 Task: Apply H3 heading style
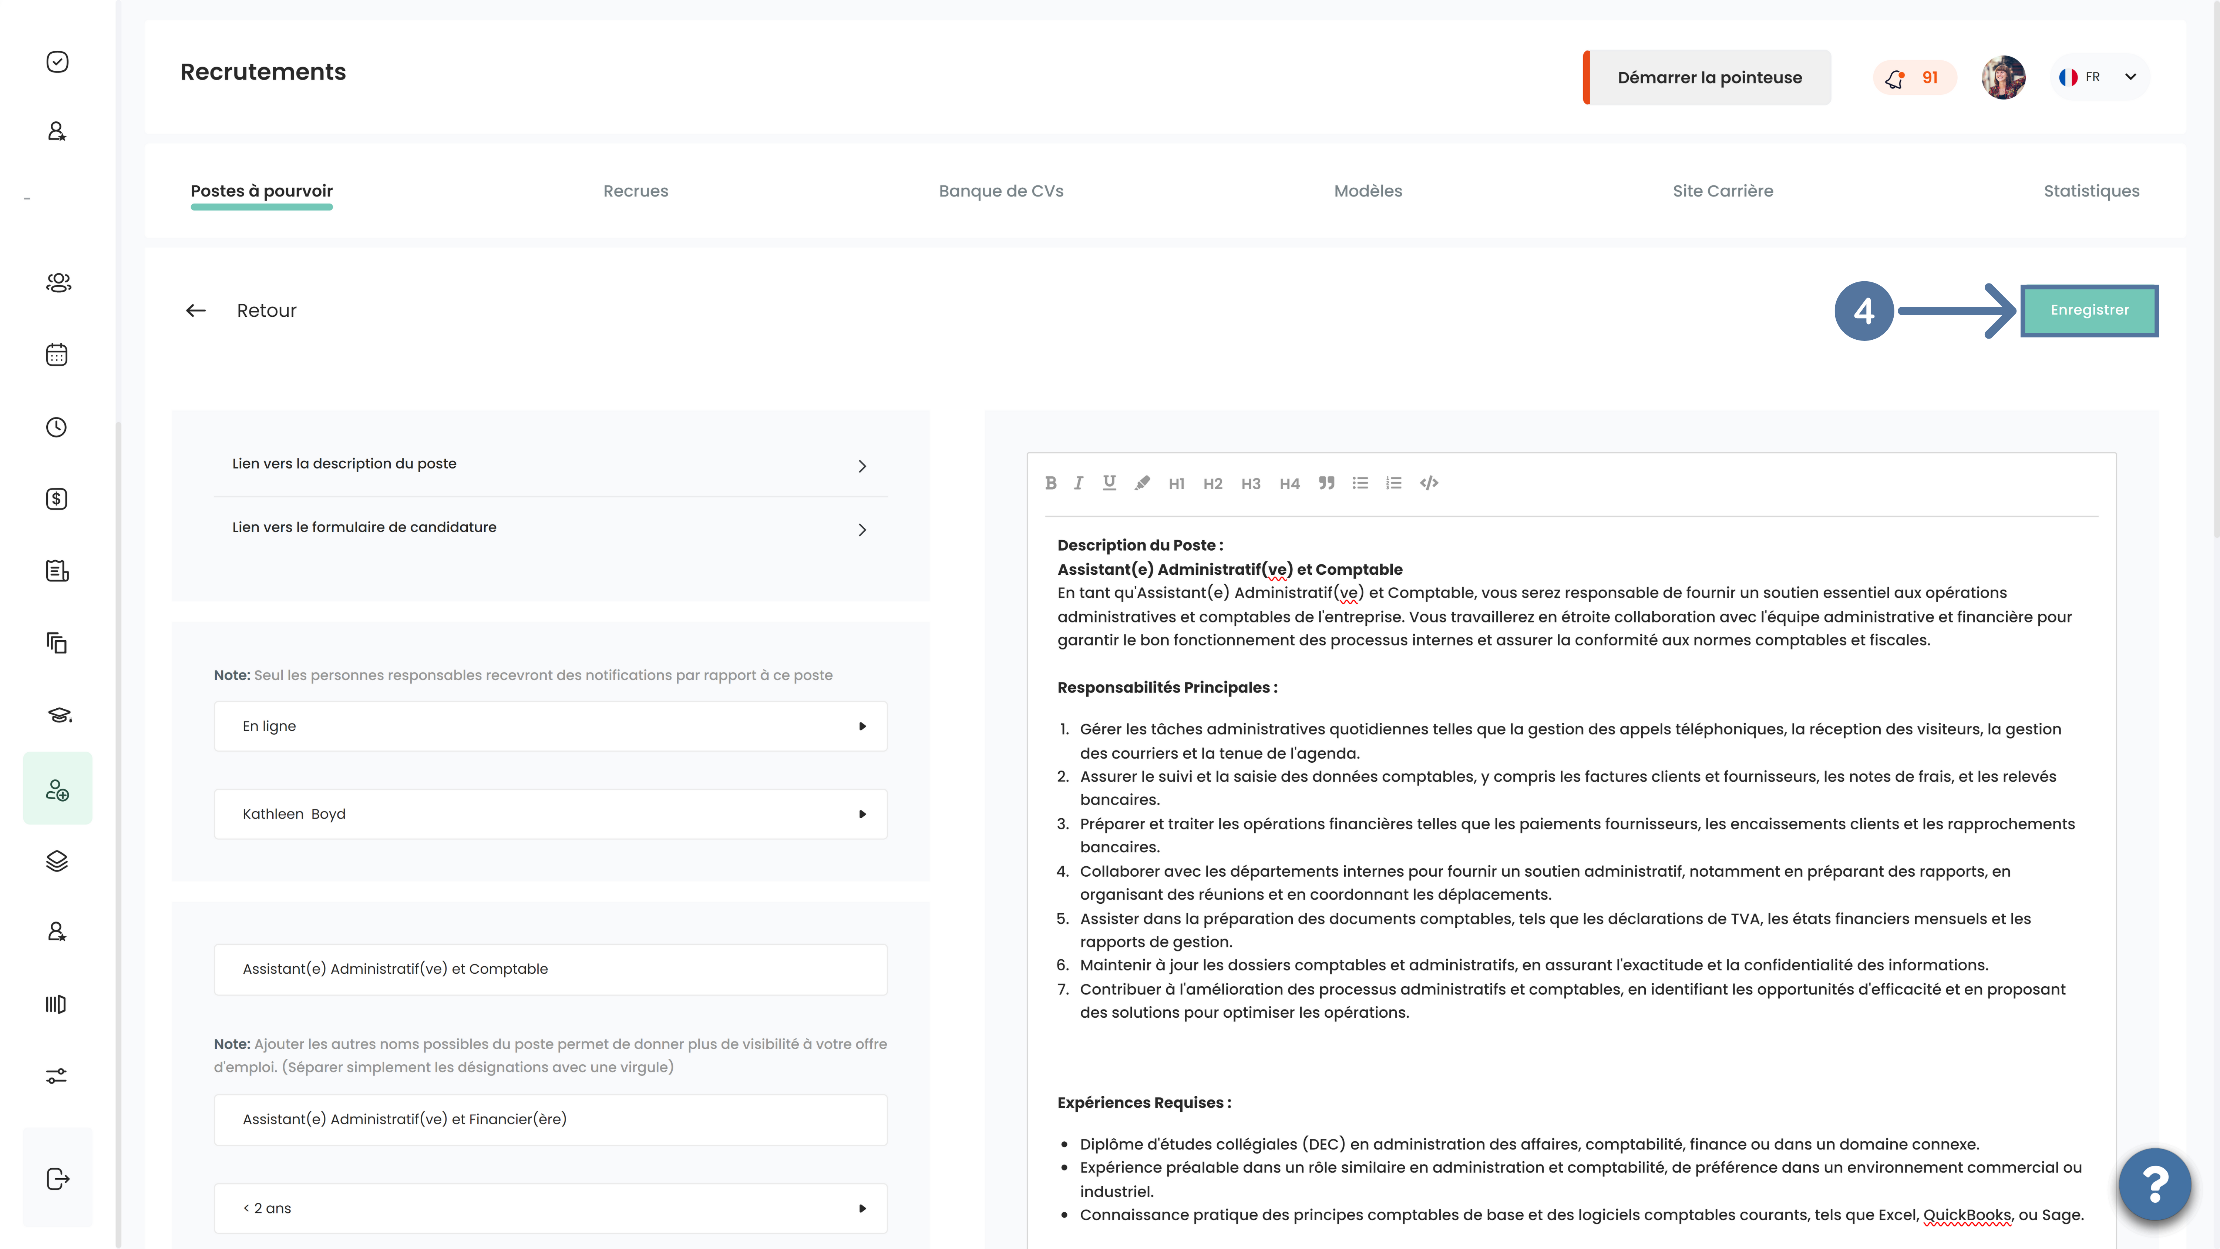coord(1251,484)
